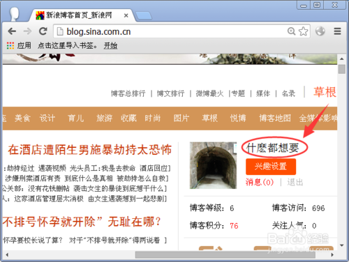Select 博客地图 in orange nav bar
Viewport: 349px width, 262px height.
click(275, 118)
